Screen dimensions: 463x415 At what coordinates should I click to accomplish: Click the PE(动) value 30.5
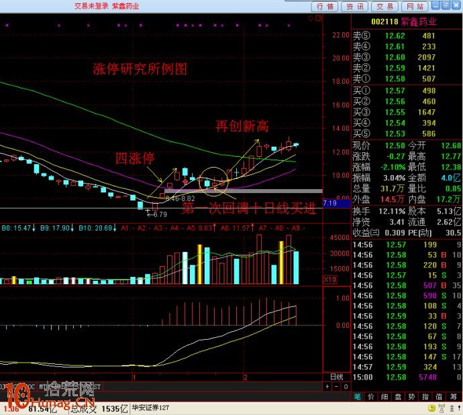click(x=453, y=233)
